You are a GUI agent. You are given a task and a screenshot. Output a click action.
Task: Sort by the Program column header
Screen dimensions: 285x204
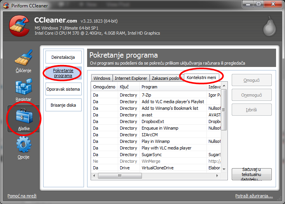[x=173, y=87]
